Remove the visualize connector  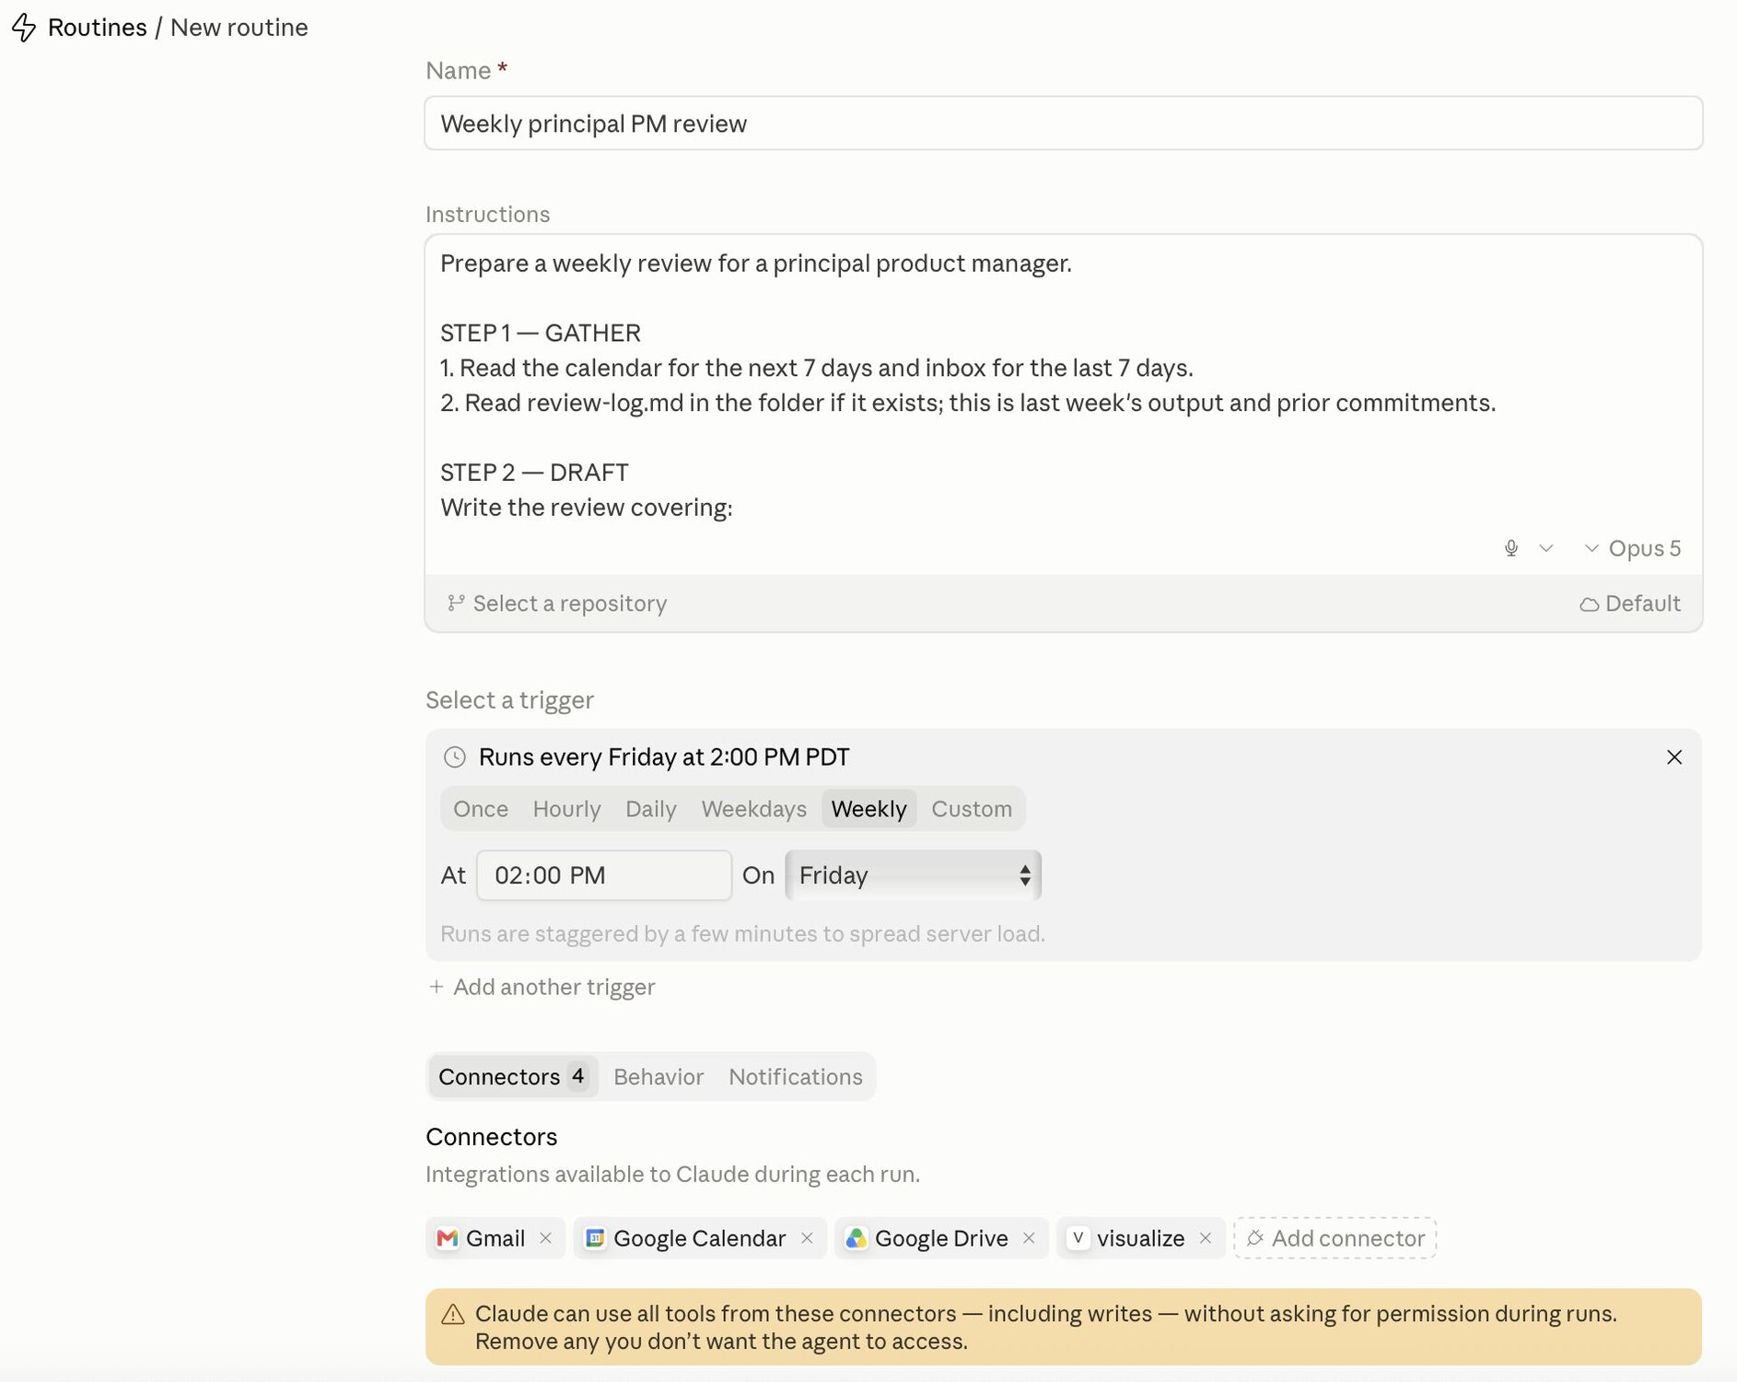tap(1205, 1238)
